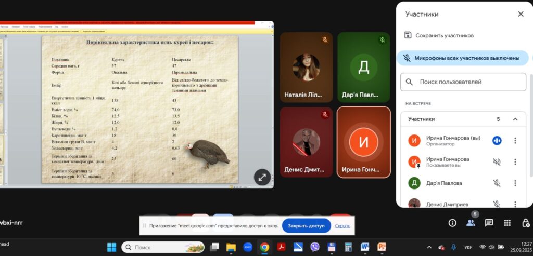Open host controls lock icon
This screenshot has height=256, width=533.
click(525, 223)
